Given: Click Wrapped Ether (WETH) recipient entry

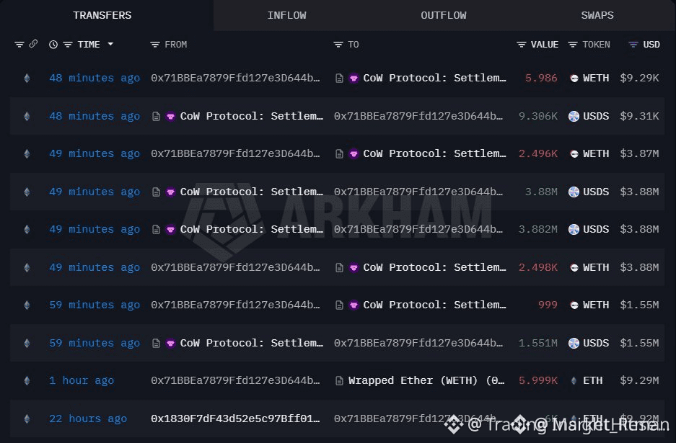Looking at the screenshot, I should (426, 380).
